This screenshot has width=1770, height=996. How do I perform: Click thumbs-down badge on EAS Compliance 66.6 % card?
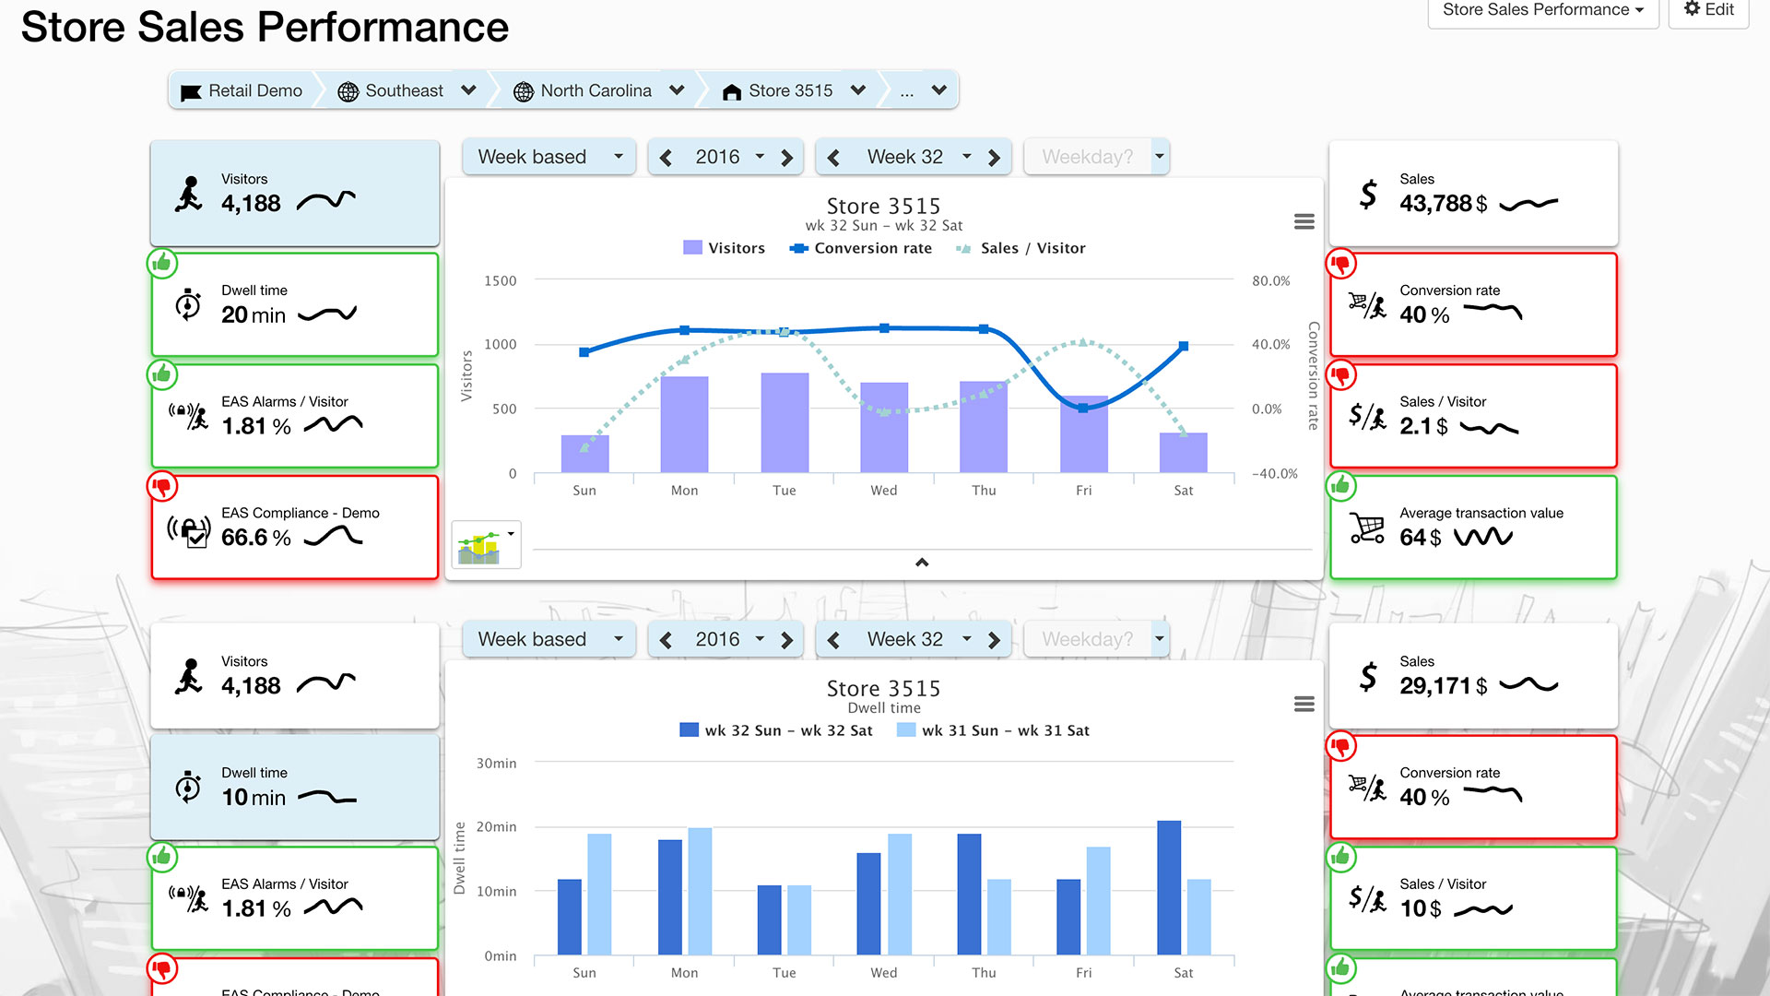tap(162, 486)
